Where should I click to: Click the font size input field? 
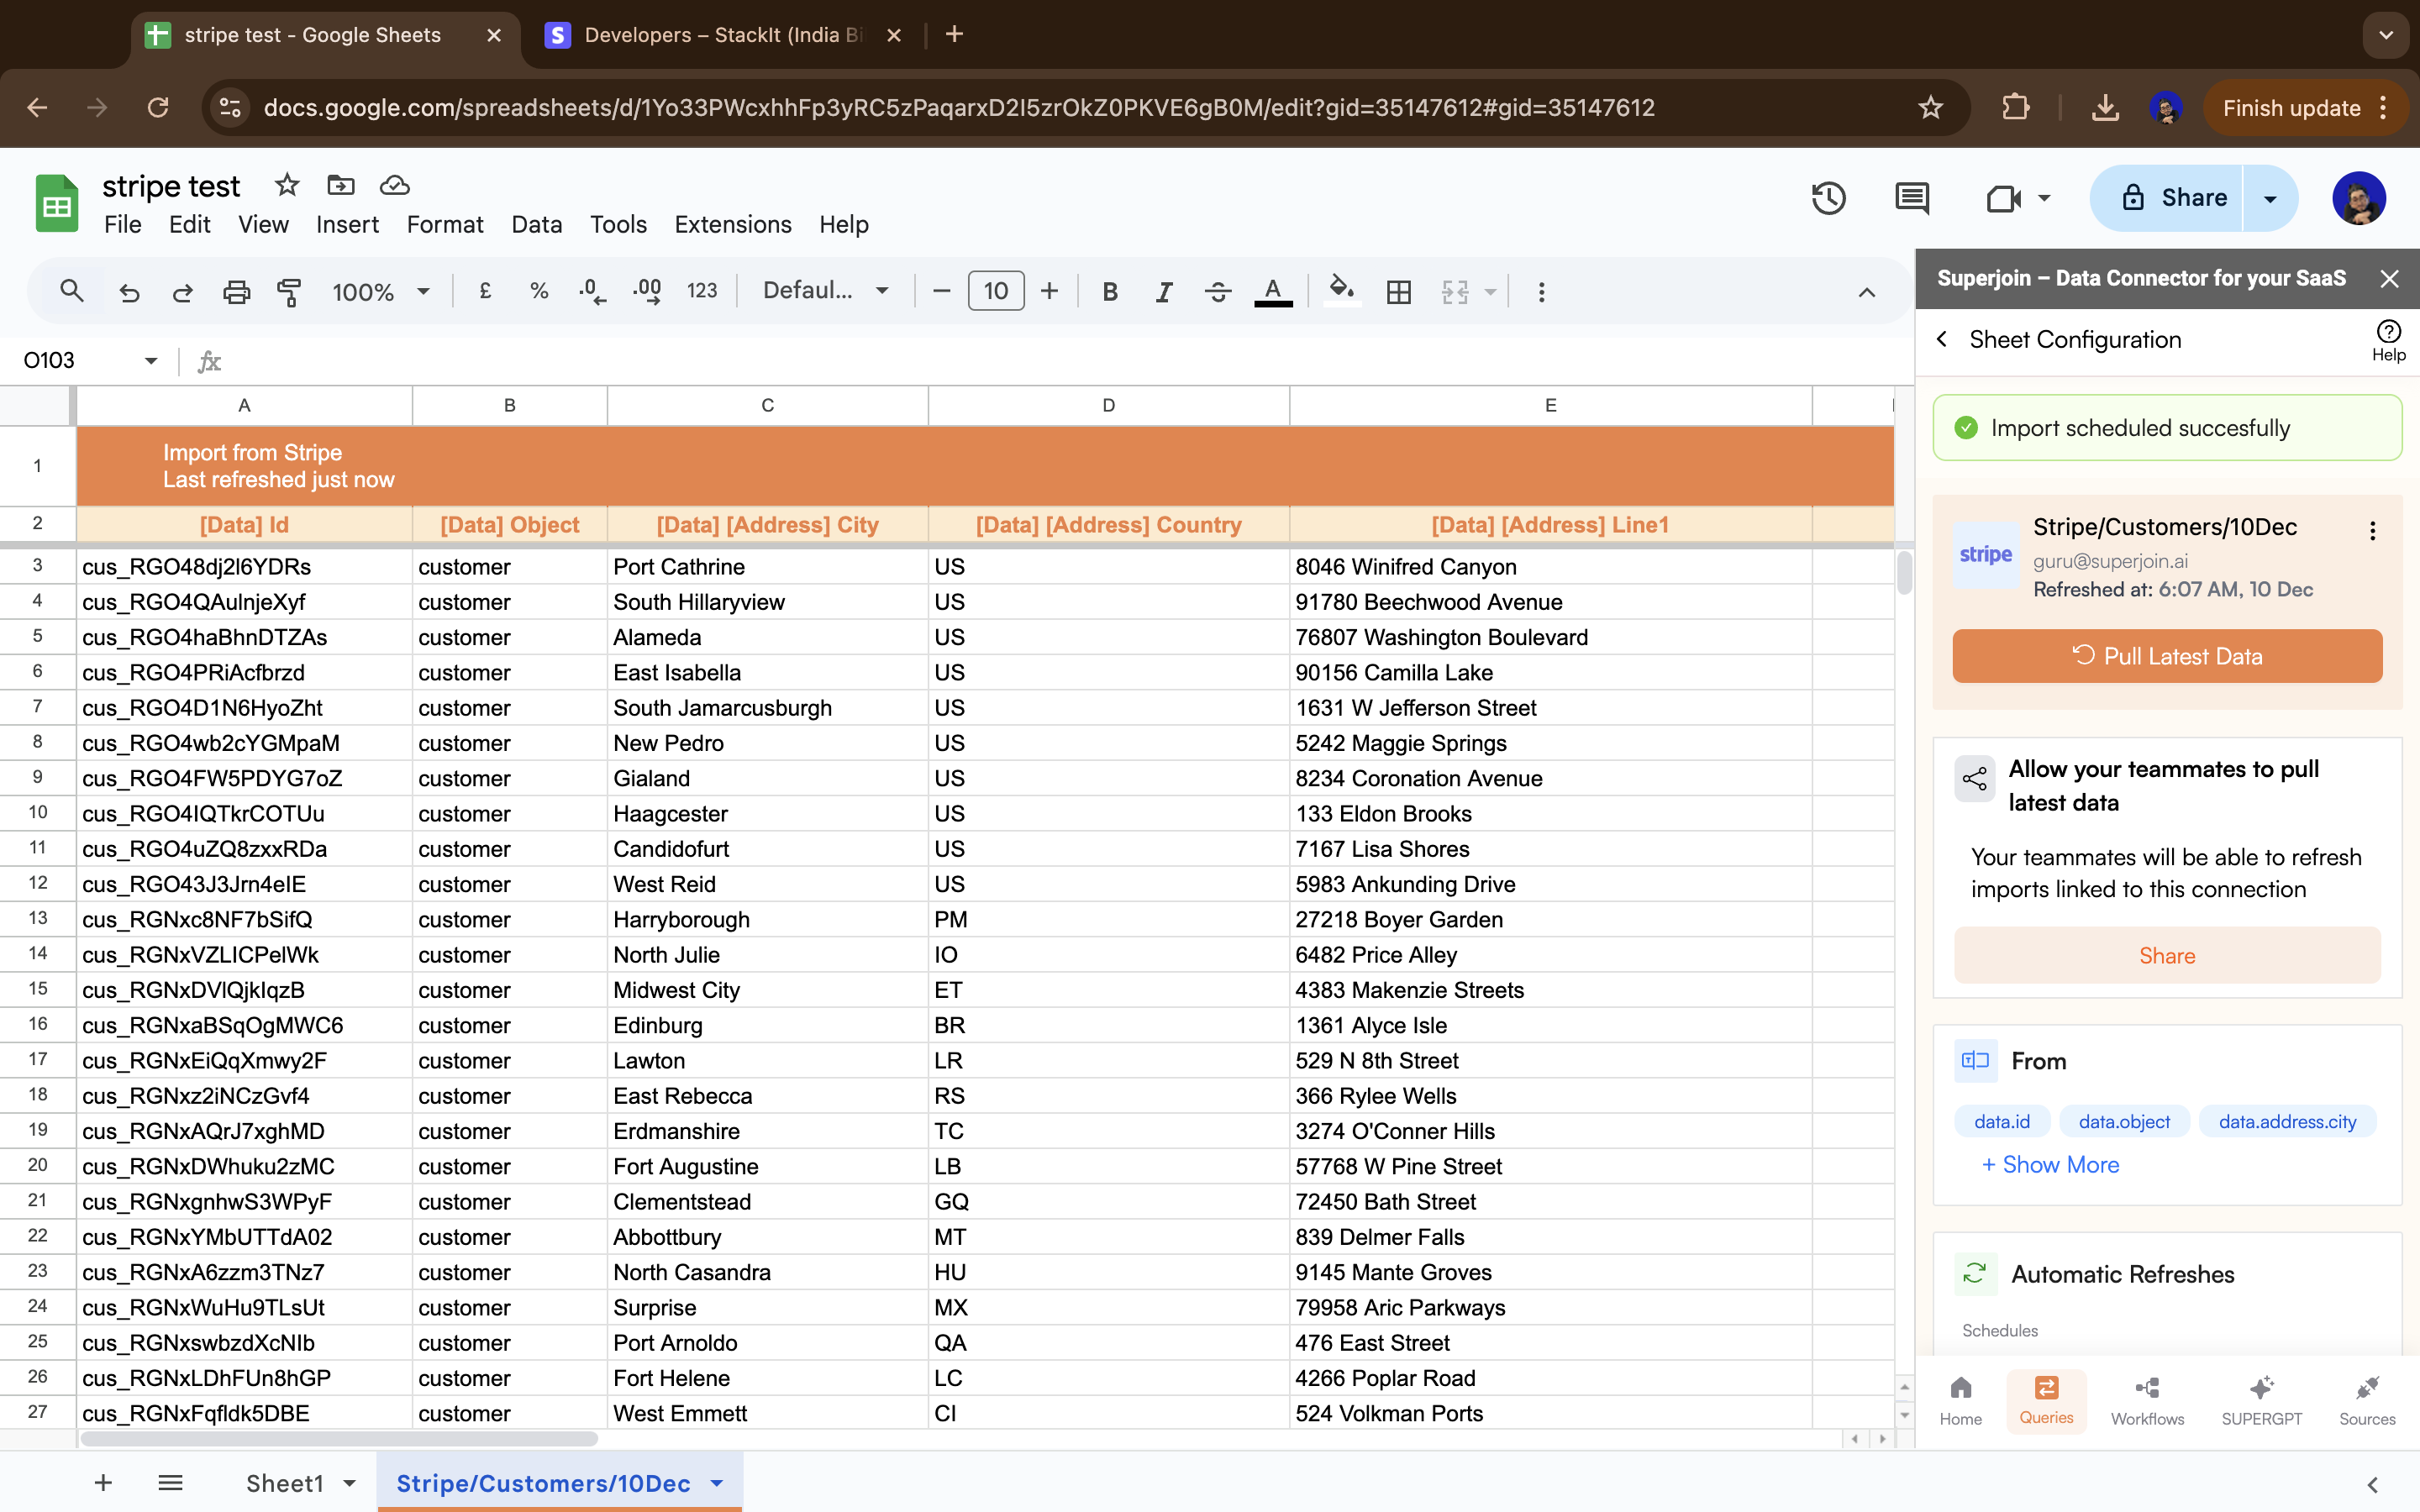point(995,291)
